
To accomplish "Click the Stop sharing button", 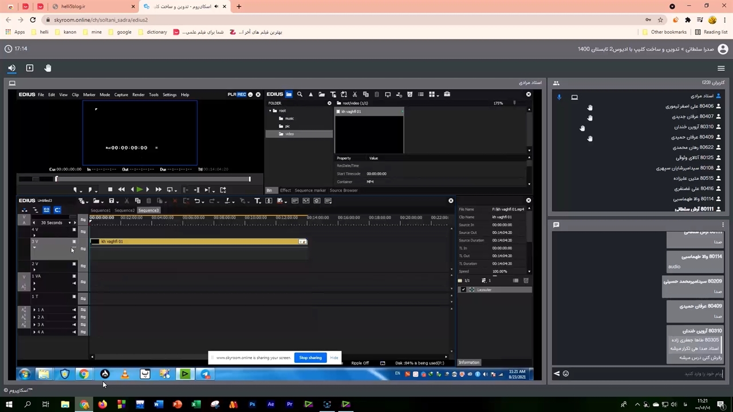I will [x=310, y=358].
